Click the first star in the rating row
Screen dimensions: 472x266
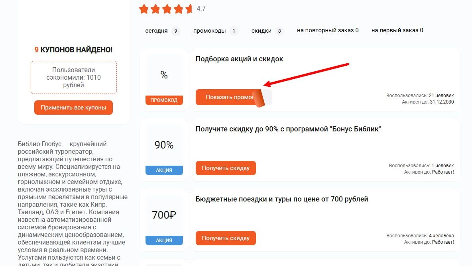pos(144,9)
